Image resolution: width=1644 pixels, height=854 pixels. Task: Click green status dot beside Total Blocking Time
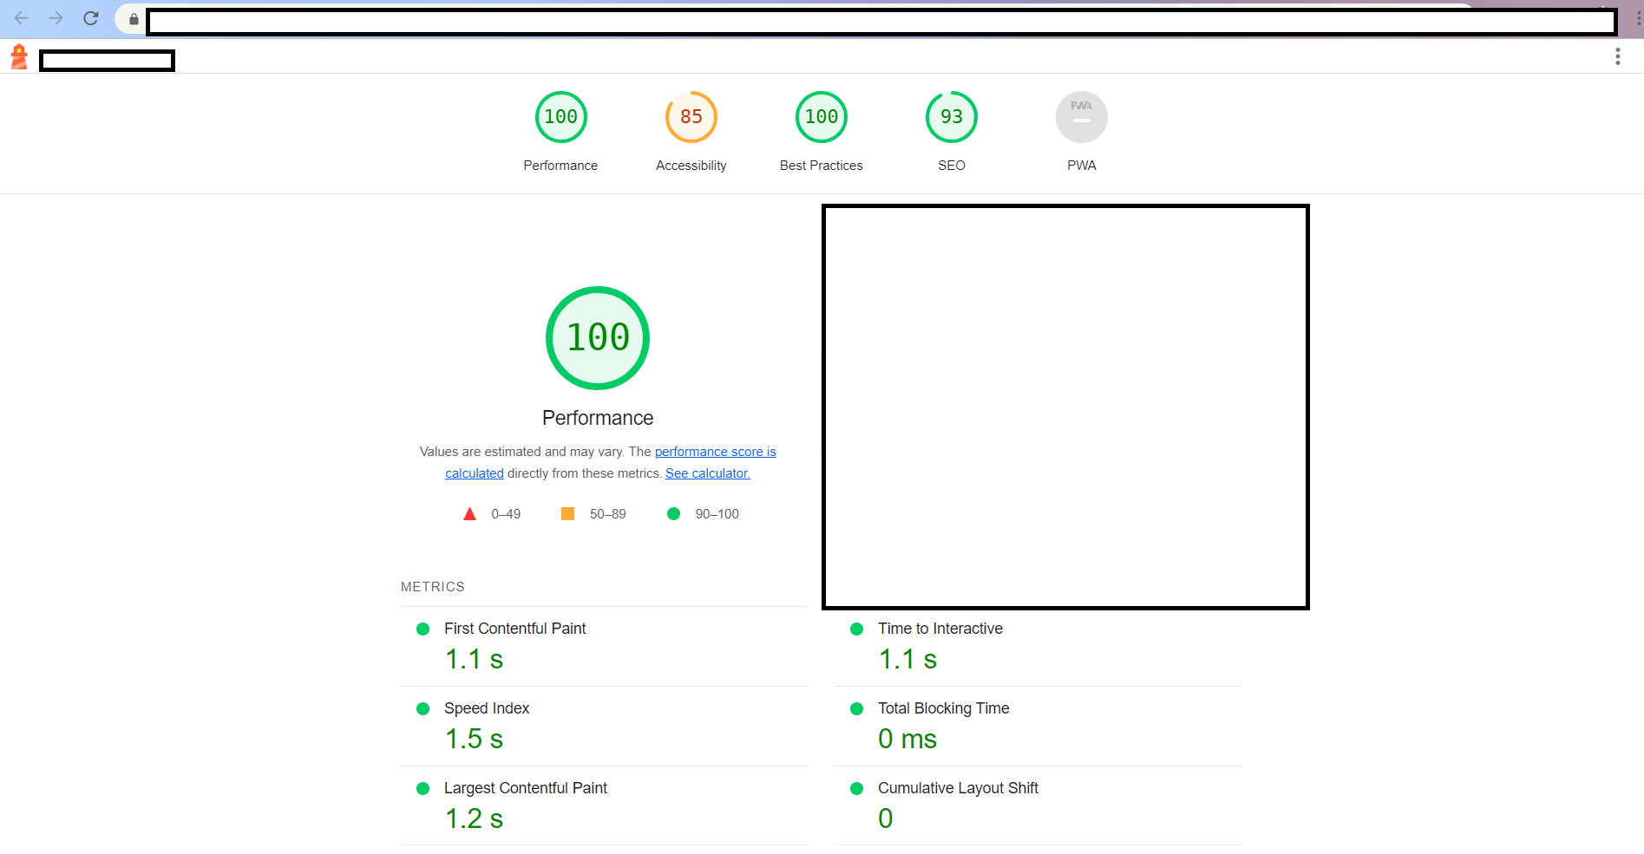(857, 709)
